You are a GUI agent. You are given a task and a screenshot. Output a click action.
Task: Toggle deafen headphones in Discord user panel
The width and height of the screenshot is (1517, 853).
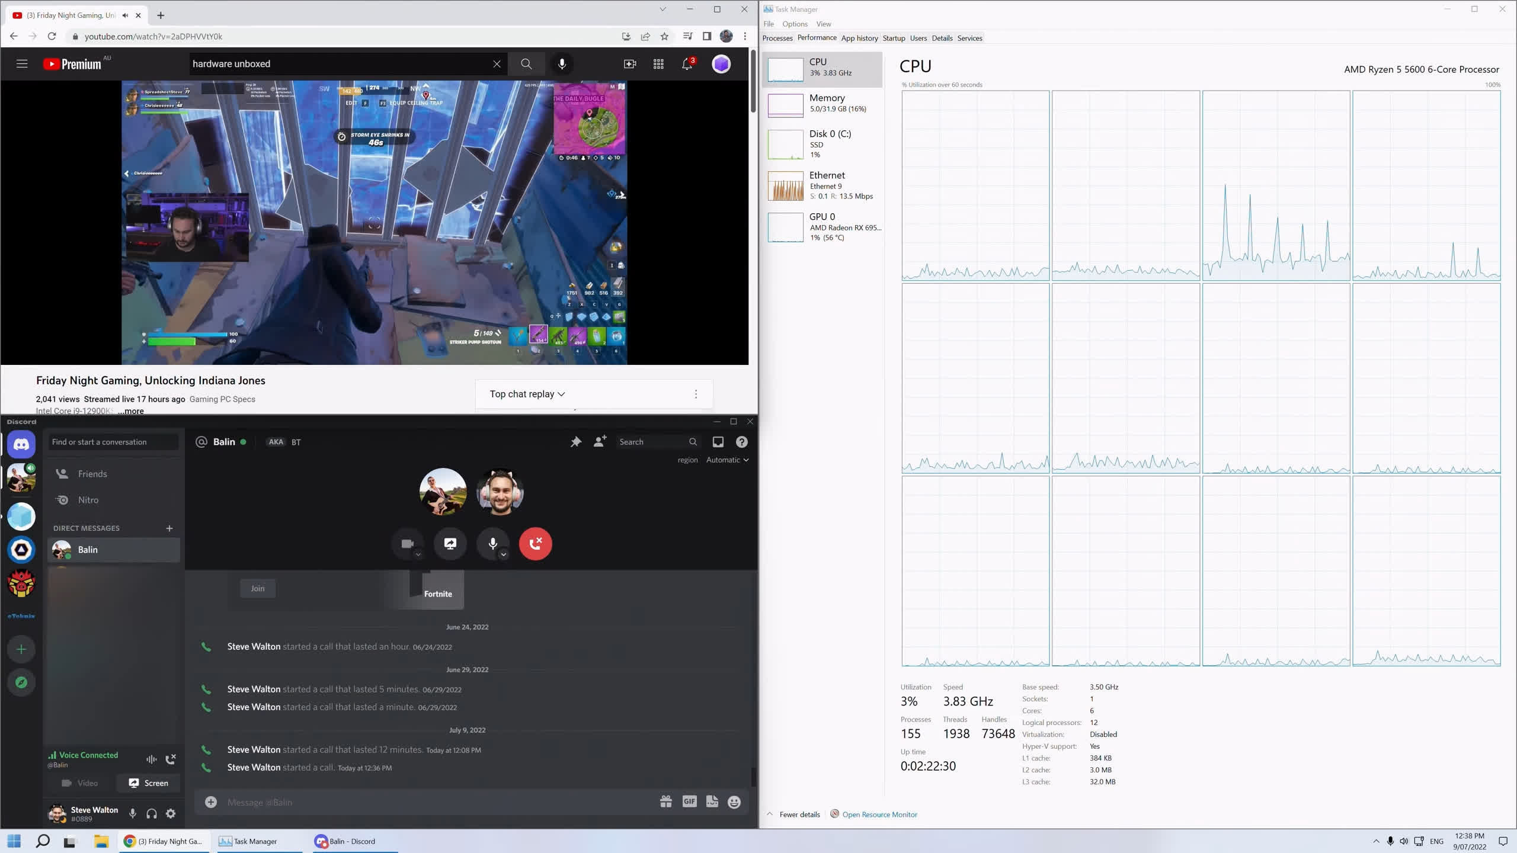click(x=152, y=814)
